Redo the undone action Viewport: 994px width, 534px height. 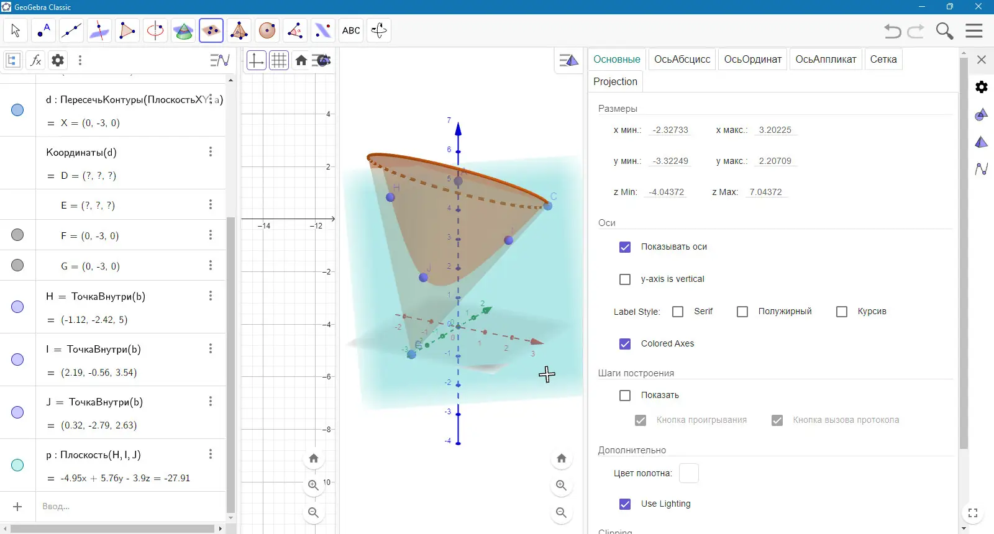tap(916, 30)
